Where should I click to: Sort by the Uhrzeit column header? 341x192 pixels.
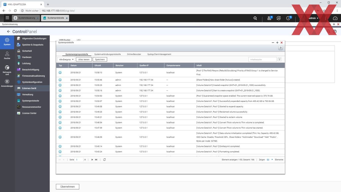(103, 66)
